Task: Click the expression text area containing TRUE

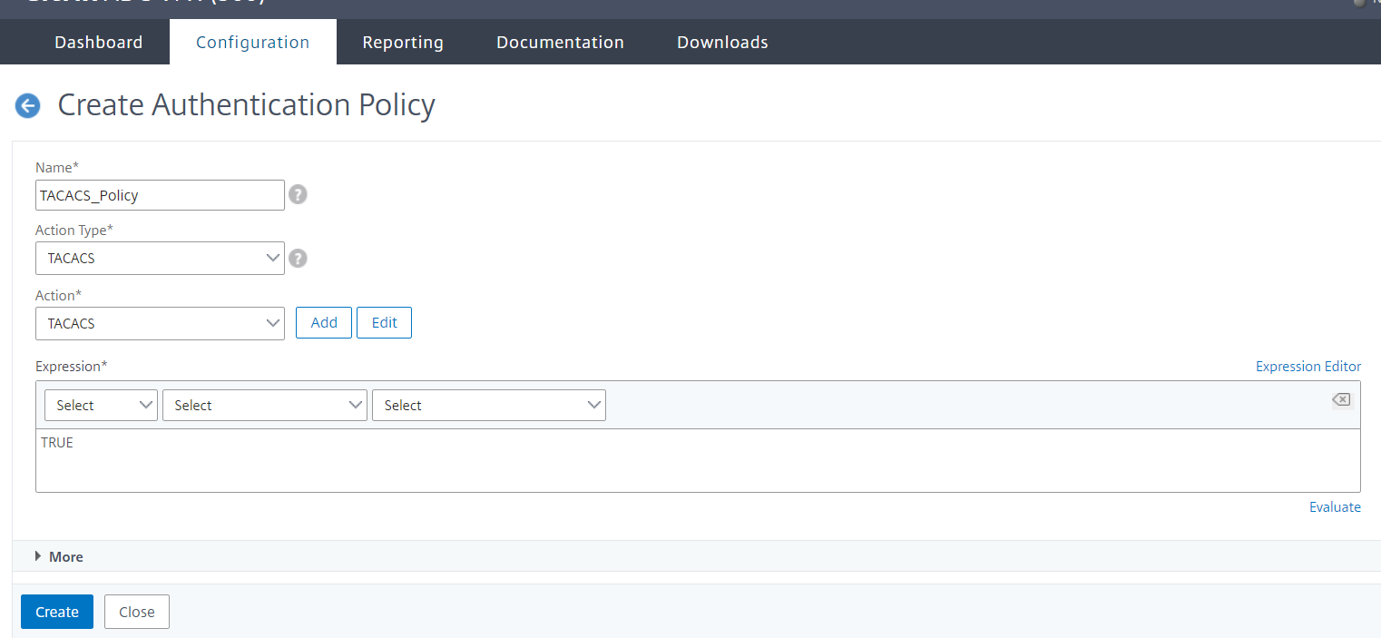Action: [698, 460]
